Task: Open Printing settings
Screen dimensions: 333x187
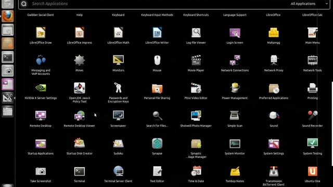Action: (x=312, y=88)
